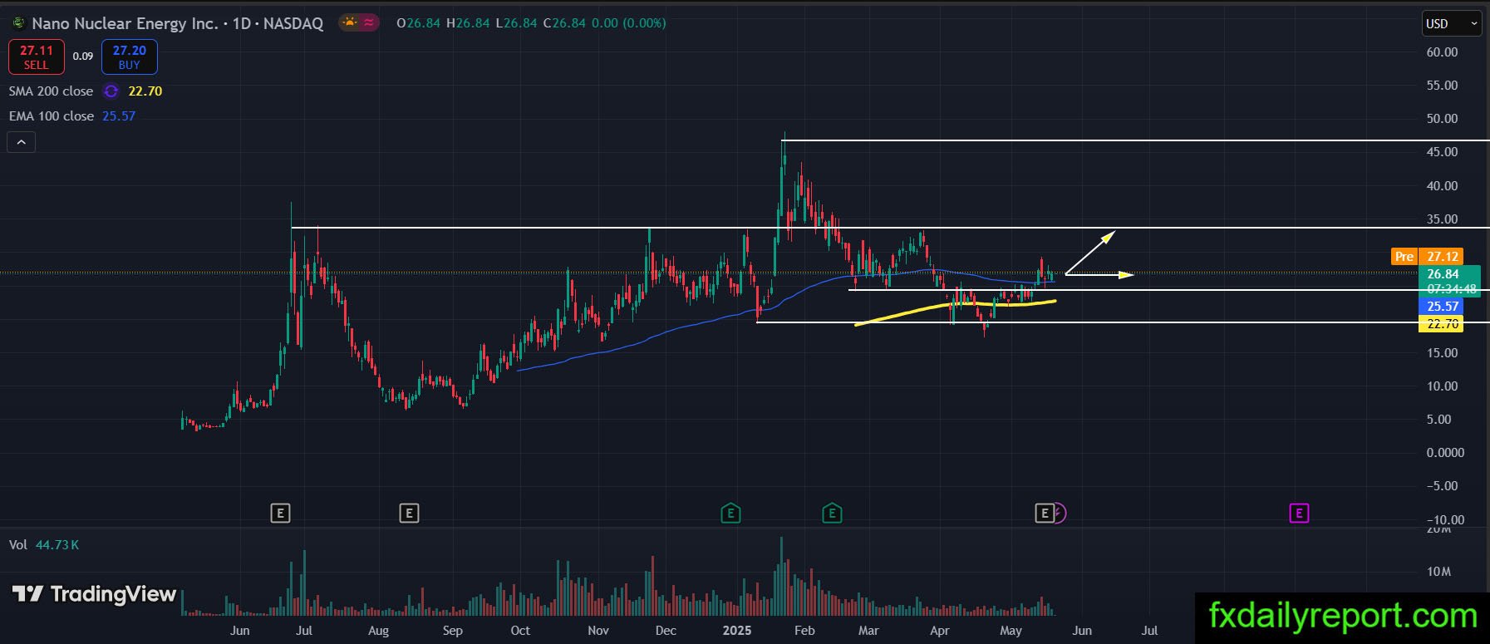Click the Nov label on the time axis

[598, 631]
